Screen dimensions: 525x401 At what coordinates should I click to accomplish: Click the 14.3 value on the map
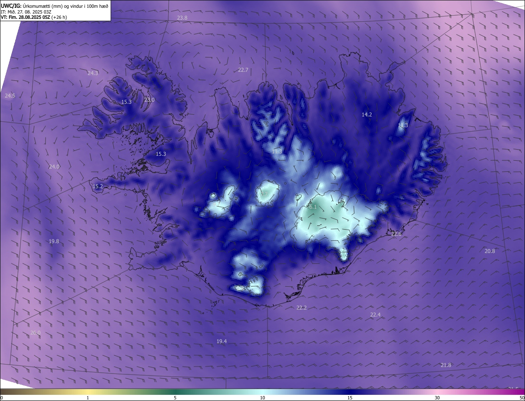[403, 125]
